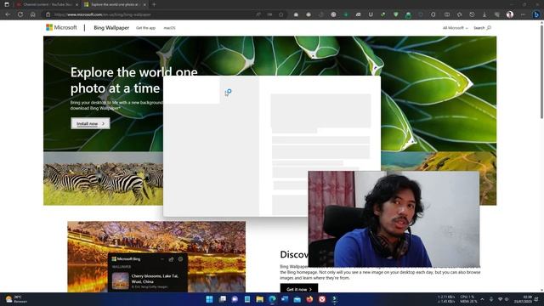Image resolution: width=544 pixels, height=306 pixels.
Task: Click the lock icon in address bar
Action: pyautogui.click(x=48, y=14)
